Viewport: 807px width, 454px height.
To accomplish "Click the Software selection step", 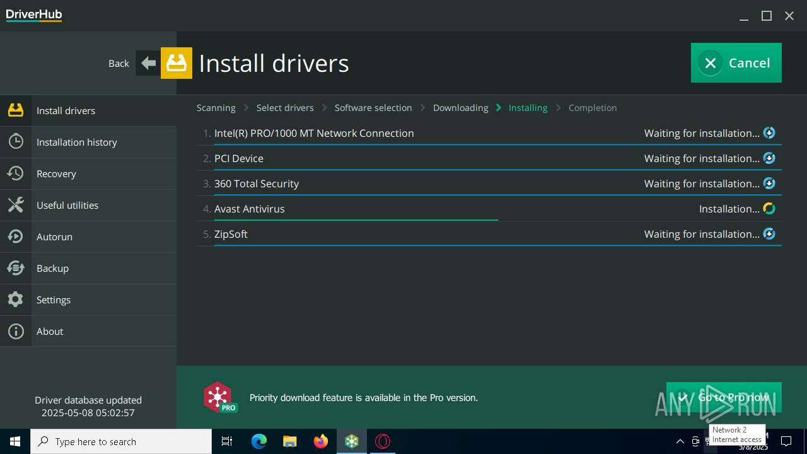I will point(373,108).
